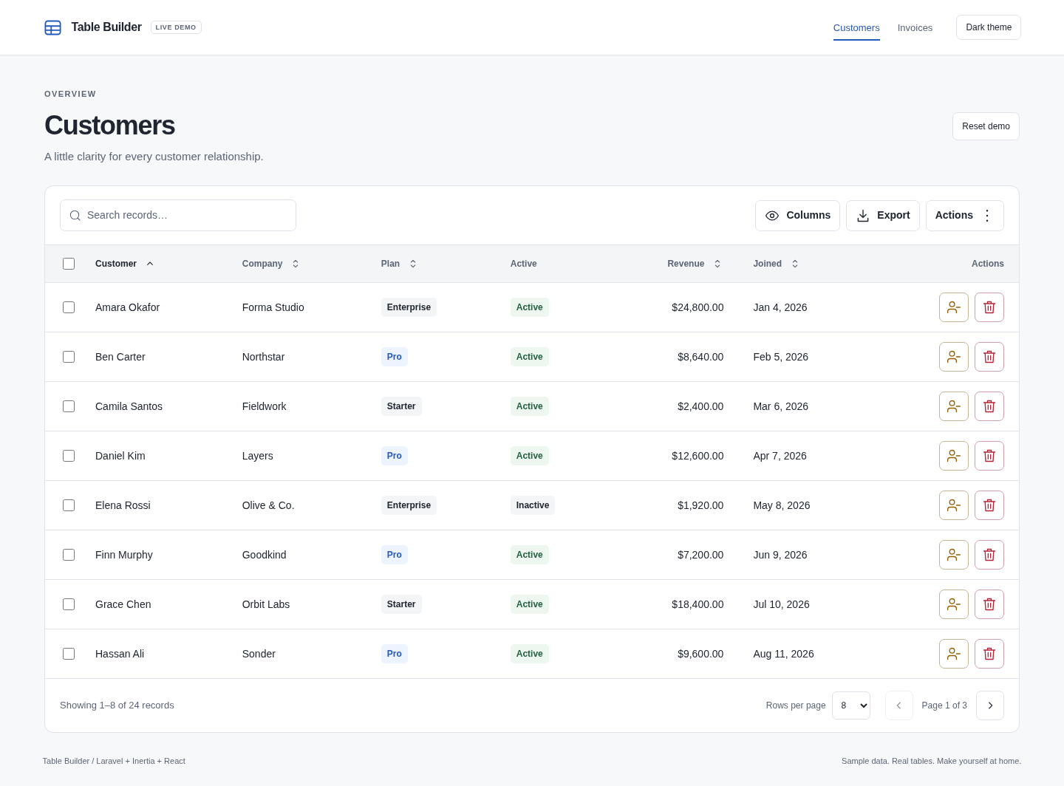
Task: Select the Finn Murphy row checkbox
Action: 69,555
